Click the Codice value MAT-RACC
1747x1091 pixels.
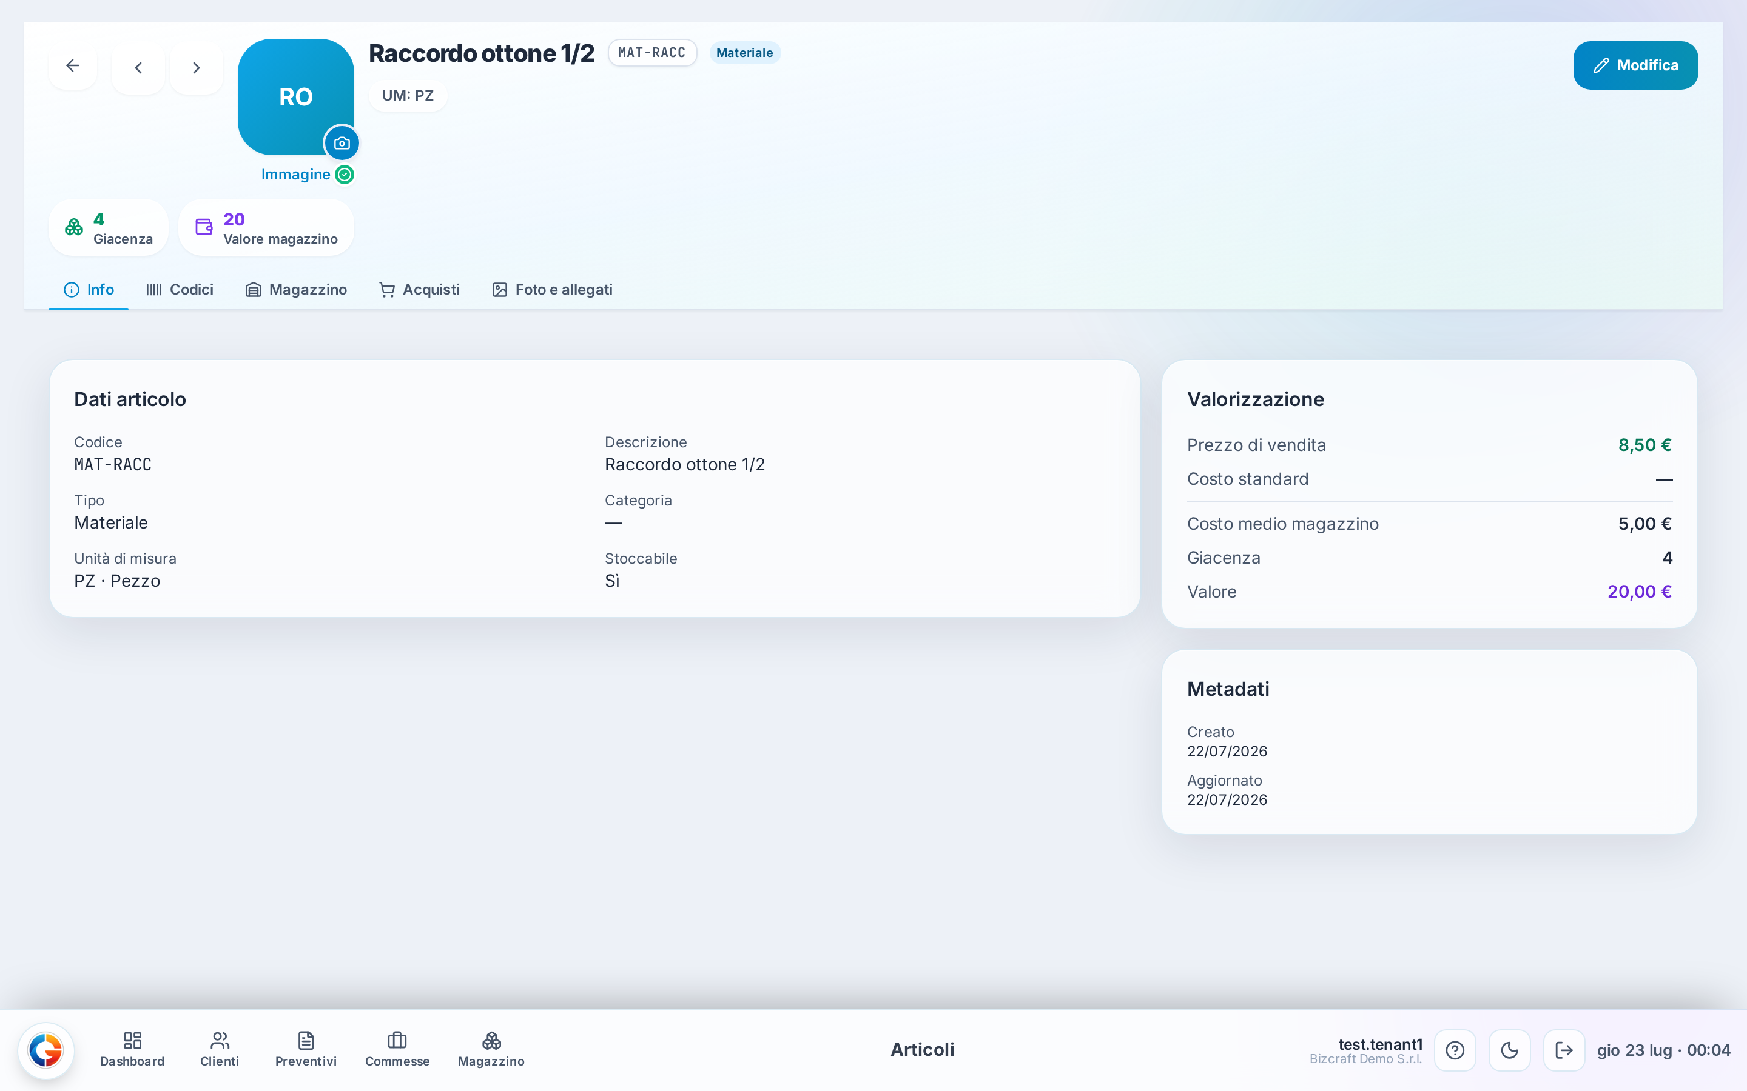pyautogui.click(x=113, y=465)
